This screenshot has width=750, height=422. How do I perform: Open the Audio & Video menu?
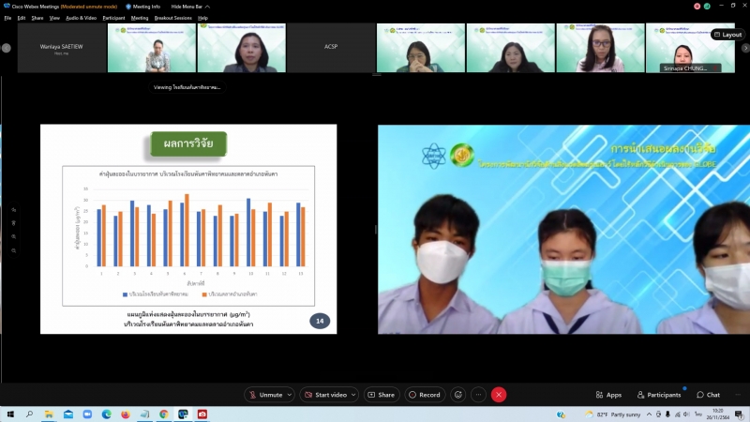[x=82, y=18]
